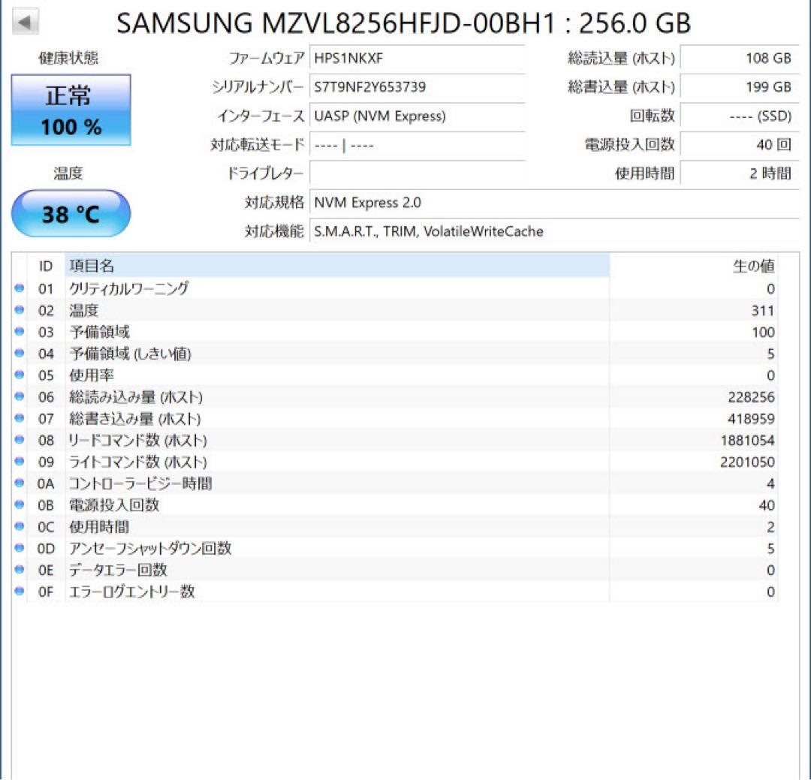This screenshot has width=811, height=780.
Task: Sort by the 項目名 column header
Action: pos(336,266)
